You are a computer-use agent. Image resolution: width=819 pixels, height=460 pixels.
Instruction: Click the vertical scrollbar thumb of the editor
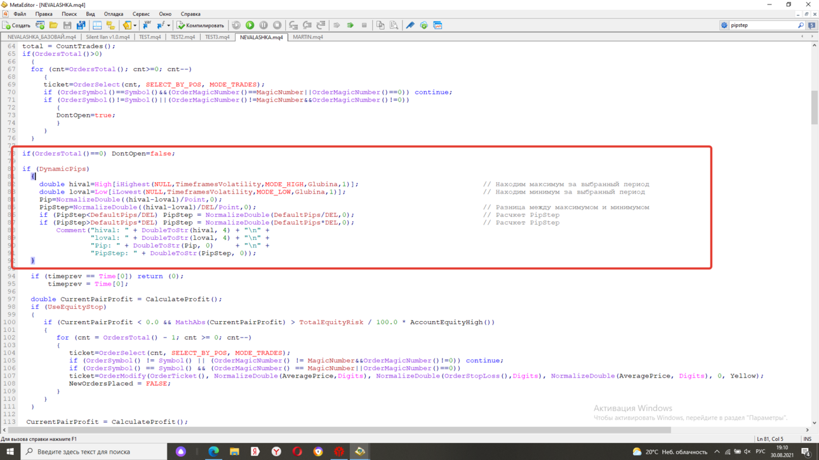[x=814, y=108]
